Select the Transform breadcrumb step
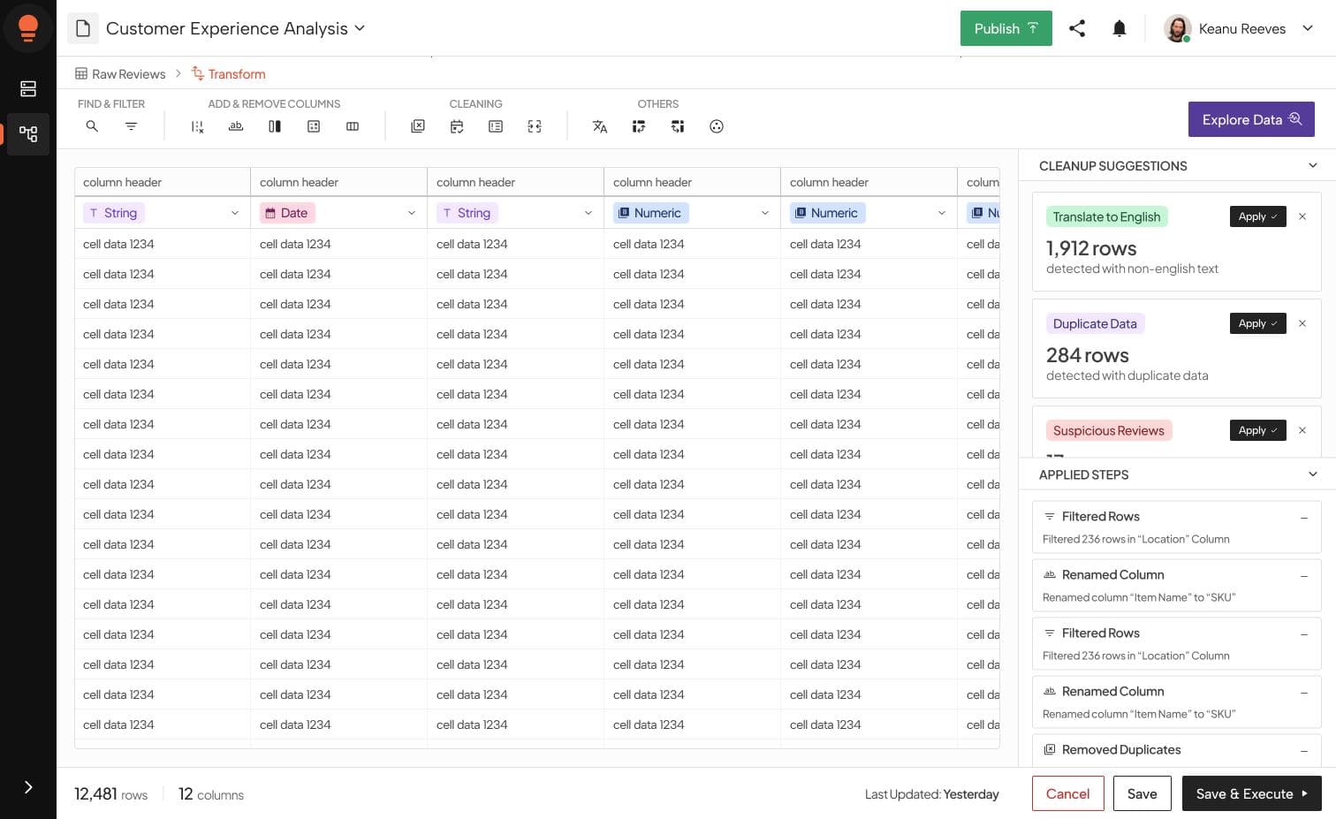Image resolution: width=1336 pixels, height=819 pixels. point(229,74)
